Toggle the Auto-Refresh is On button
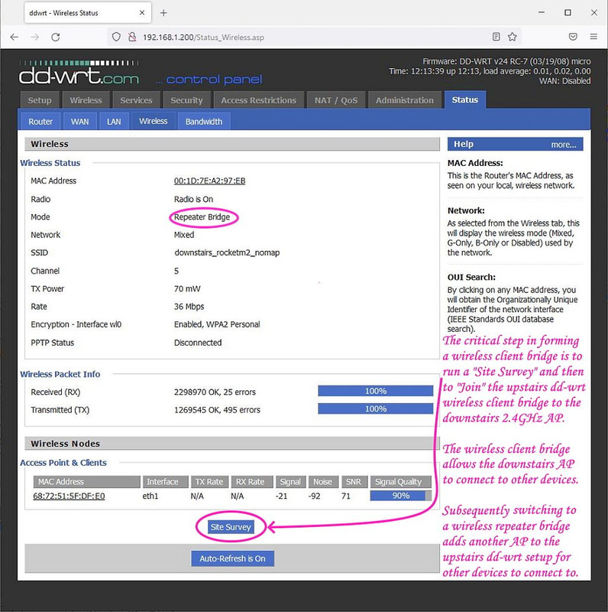Screen dimensions: 608x612 tap(232, 558)
